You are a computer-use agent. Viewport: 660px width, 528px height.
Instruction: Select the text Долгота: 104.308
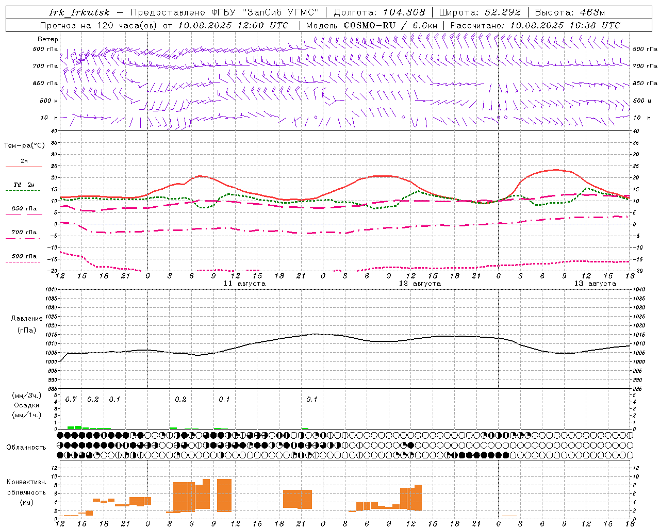pyautogui.click(x=379, y=12)
